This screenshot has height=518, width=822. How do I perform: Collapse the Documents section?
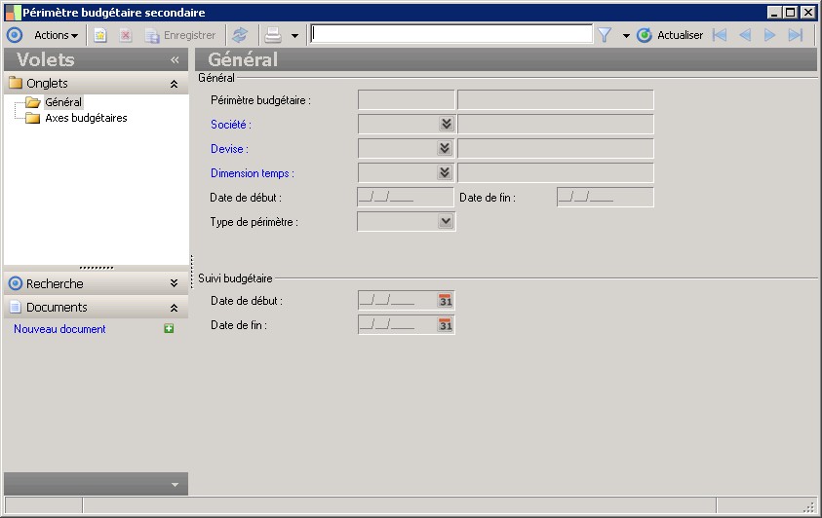click(174, 308)
